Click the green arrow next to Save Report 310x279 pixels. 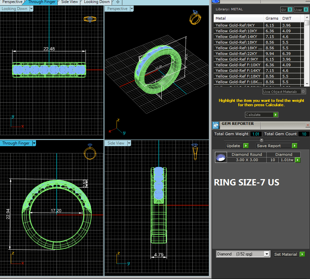pos(294,146)
